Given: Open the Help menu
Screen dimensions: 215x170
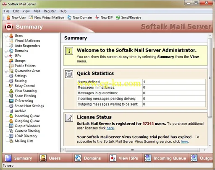Looking at the screenshot, I should click(x=63, y=11).
